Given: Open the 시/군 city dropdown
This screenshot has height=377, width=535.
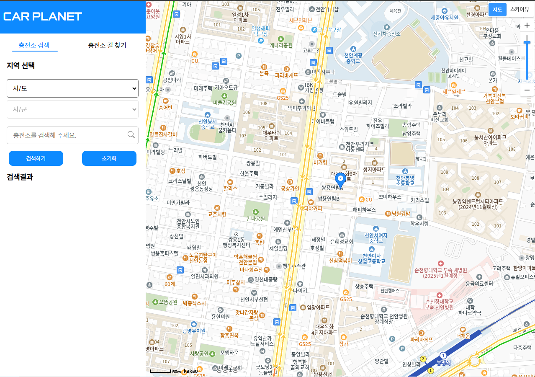Looking at the screenshot, I should (x=72, y=109).
